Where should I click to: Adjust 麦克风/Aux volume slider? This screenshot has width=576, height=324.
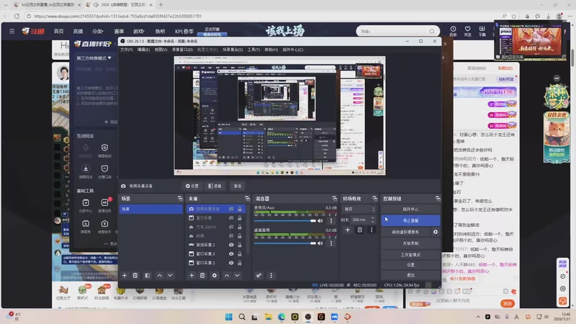coord(285,221)
